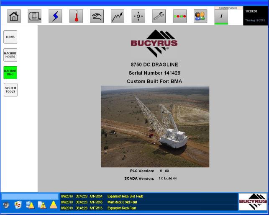Open the users login icon
Screen dimensions: 269x215
coord(200,16)
